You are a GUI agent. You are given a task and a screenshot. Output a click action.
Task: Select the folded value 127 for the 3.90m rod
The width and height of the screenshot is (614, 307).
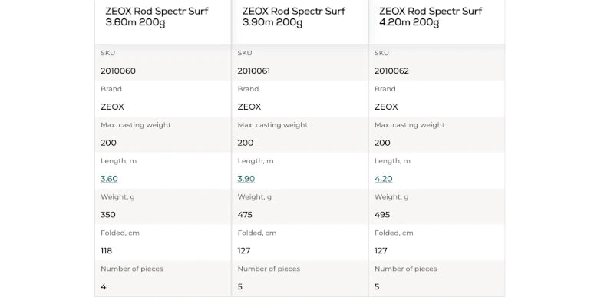(x=245, y=251)
